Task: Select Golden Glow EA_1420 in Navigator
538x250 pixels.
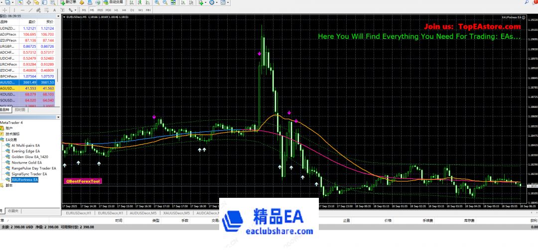Action: [30, 157]
